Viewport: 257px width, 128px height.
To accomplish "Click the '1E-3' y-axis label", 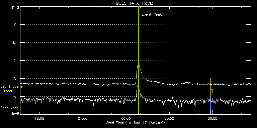I will (15, 8).
